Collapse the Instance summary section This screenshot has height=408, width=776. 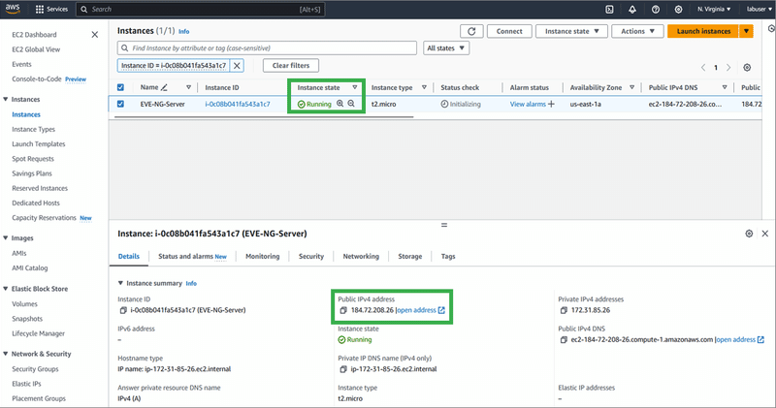120,283
